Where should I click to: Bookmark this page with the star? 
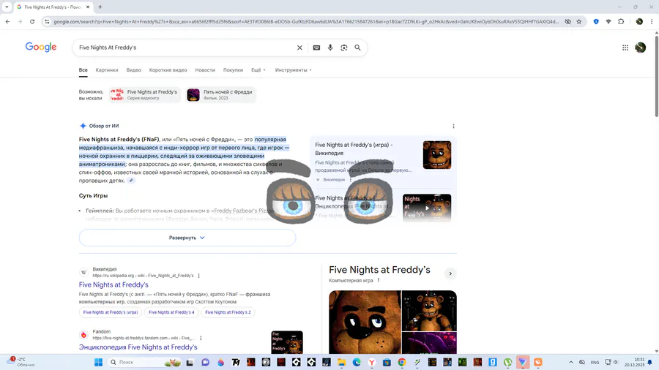(x=578, y=21)
